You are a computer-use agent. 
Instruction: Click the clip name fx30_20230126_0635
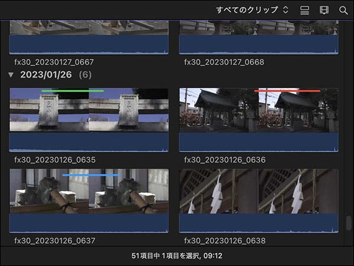(55, 159)
